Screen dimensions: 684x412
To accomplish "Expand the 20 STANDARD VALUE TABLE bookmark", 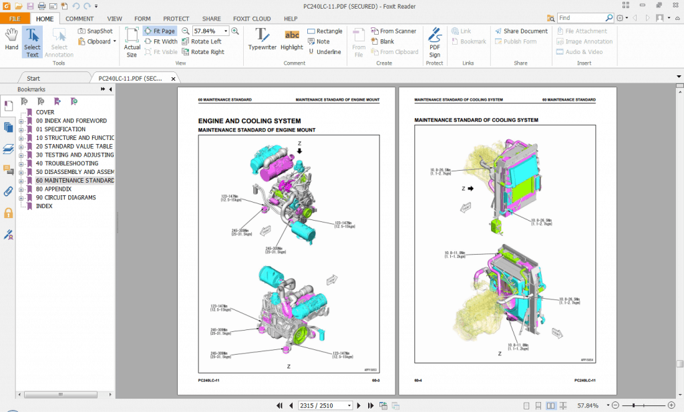I will 21,147.
